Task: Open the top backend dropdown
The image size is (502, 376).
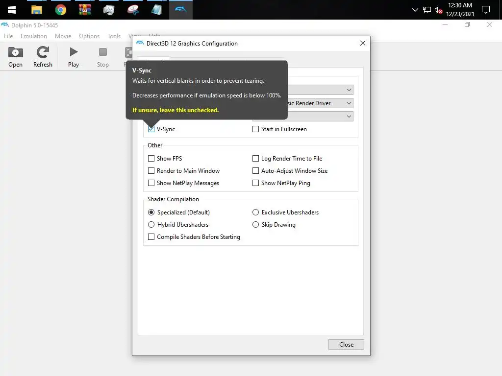Action: point(320,90)
